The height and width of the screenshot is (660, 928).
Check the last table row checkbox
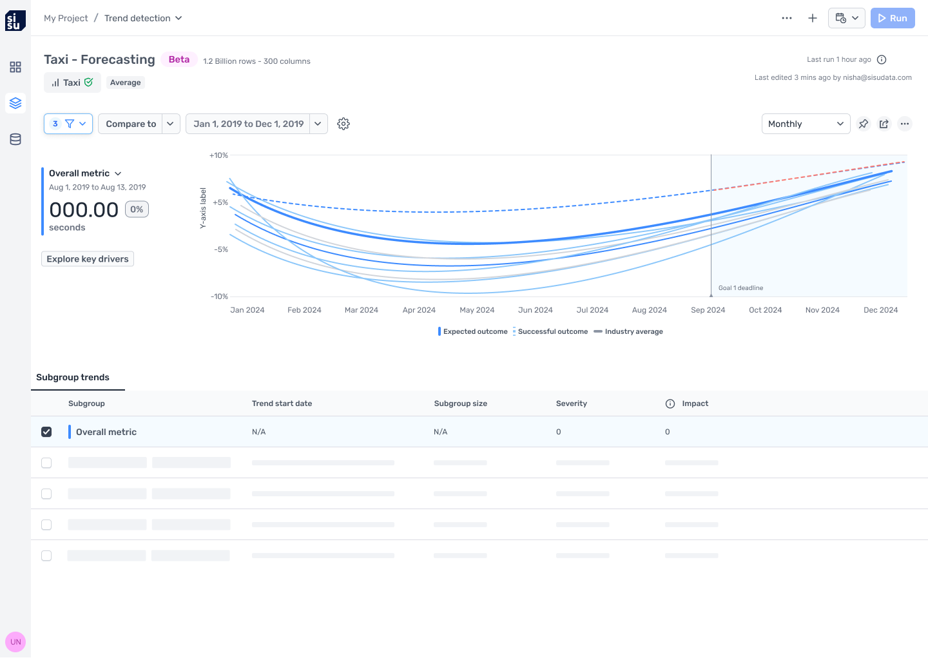tap(46, 556)
